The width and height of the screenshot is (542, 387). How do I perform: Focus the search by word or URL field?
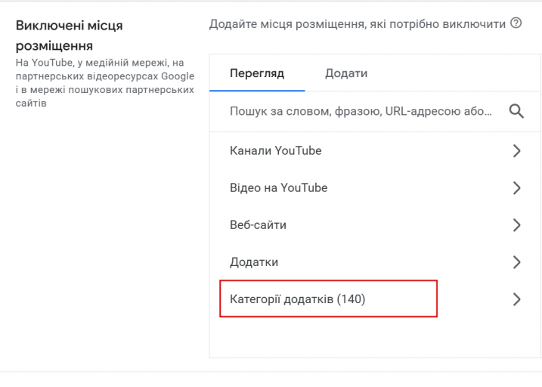click(x=361, y=111)
